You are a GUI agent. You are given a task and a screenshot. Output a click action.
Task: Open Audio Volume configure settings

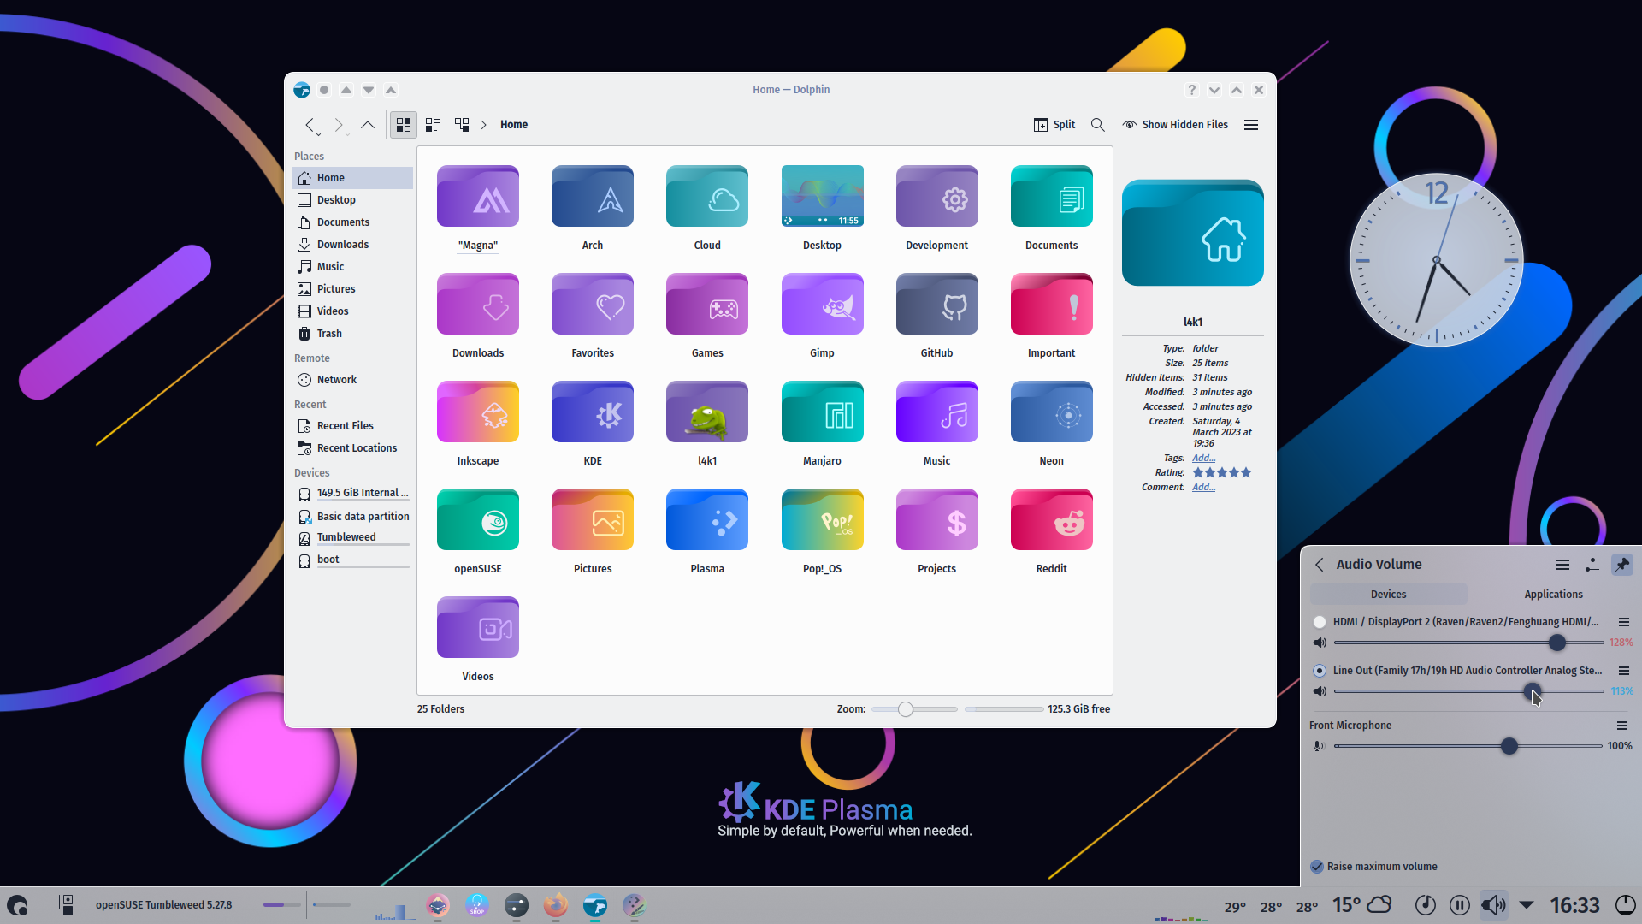coord(1592,565)
